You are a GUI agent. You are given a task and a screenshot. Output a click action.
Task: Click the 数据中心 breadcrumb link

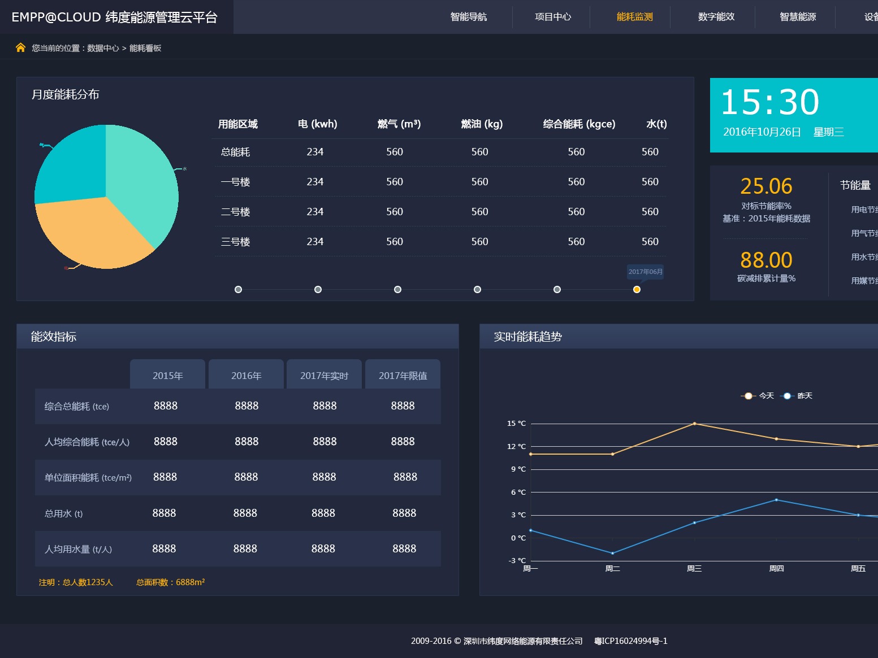point(103,48)
